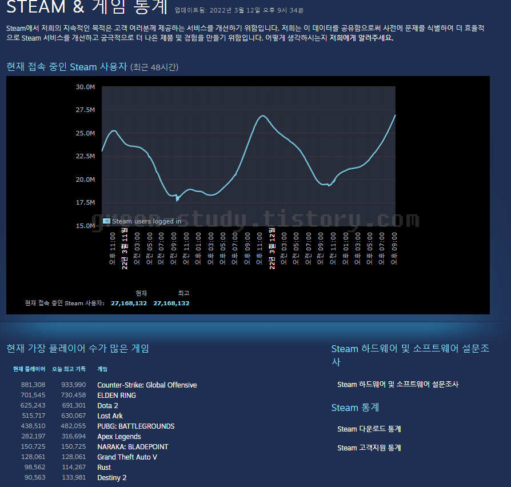
Task: Open NARAKA: BLADEPOINT game link
Action: coord(133,446)
